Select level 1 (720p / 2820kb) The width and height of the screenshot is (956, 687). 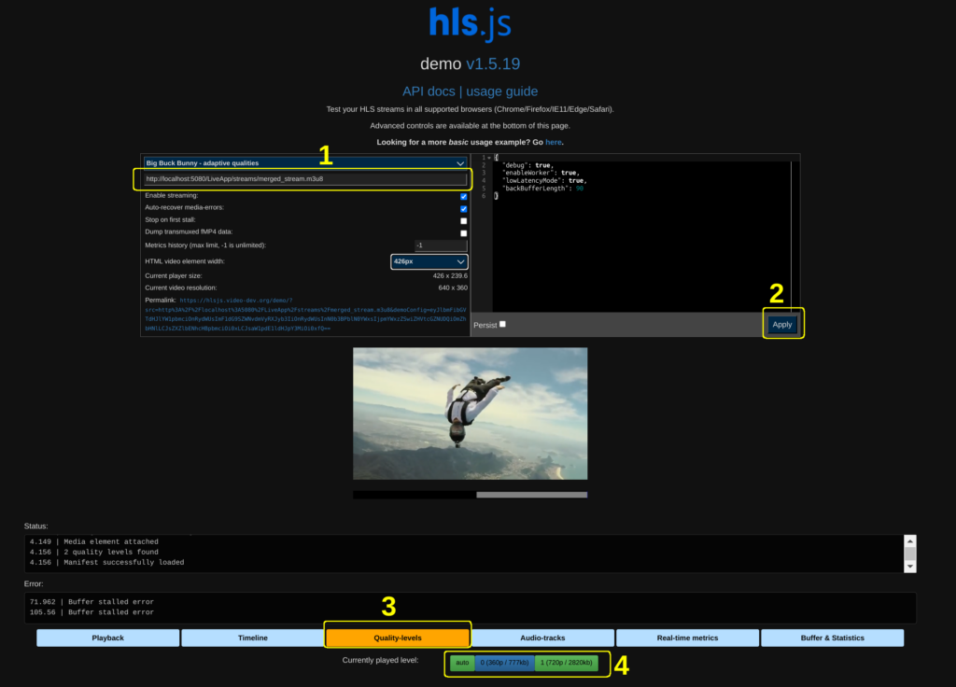coord(567,663)
